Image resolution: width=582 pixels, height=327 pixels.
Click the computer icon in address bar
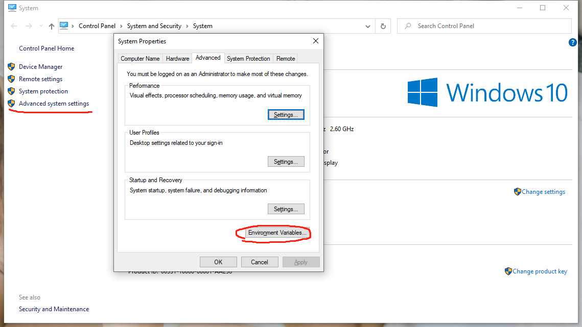64,26
